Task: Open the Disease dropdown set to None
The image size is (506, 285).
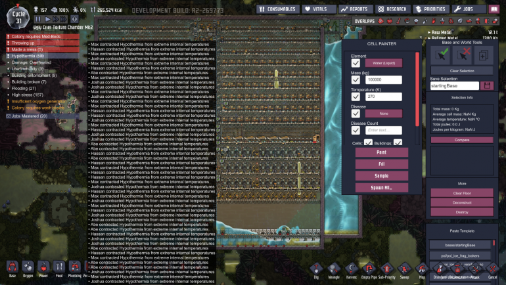Action: pyautogui.click(x=383, y=114)
